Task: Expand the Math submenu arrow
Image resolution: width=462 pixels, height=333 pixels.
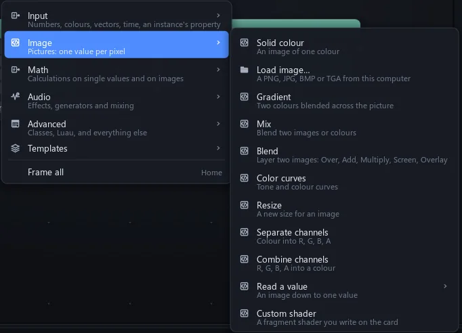Action: [218, 70]
